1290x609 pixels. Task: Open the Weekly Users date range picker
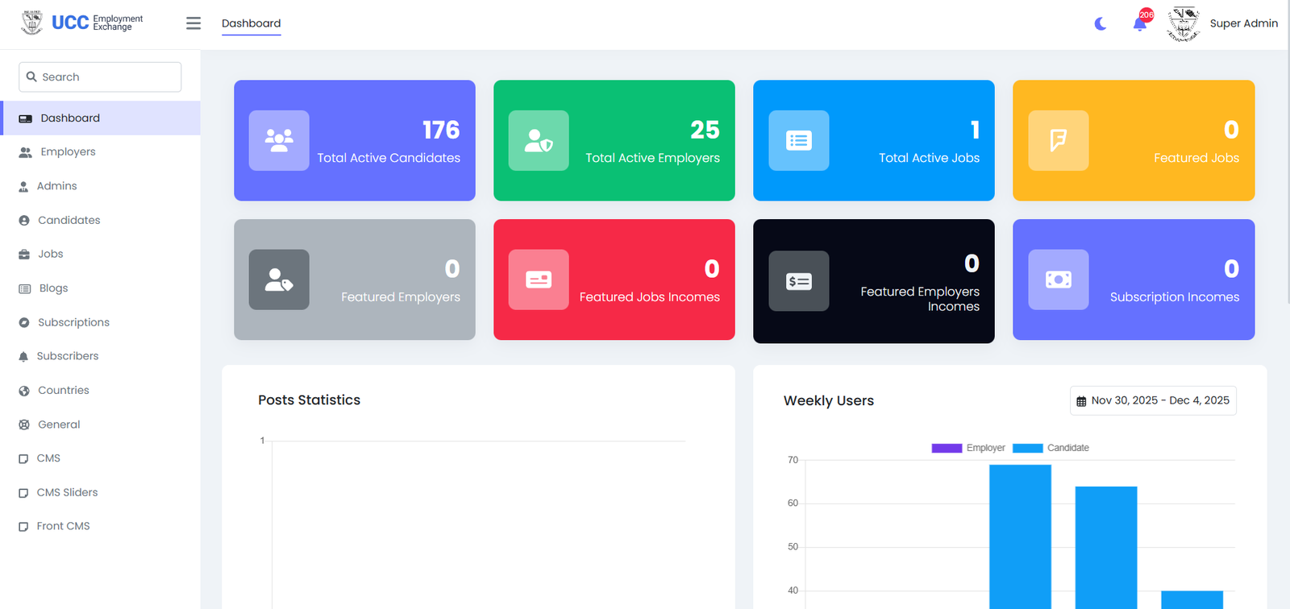pos(1153,400)
